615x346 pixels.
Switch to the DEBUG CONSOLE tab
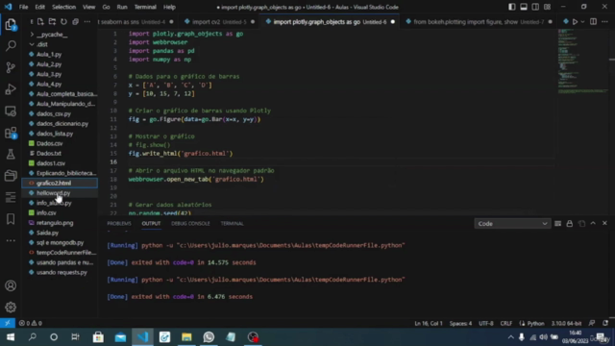click(190, 224)
